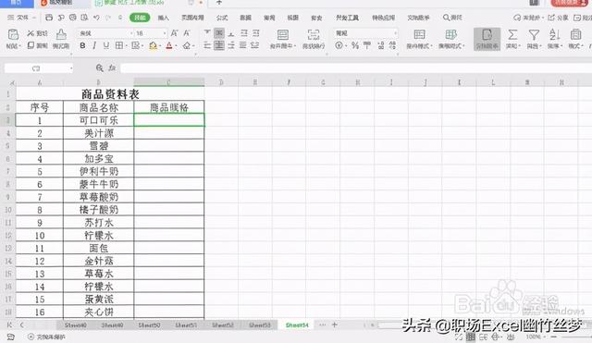Click the currency format icon
Viewport: 592px width, 343px height.
339,45
